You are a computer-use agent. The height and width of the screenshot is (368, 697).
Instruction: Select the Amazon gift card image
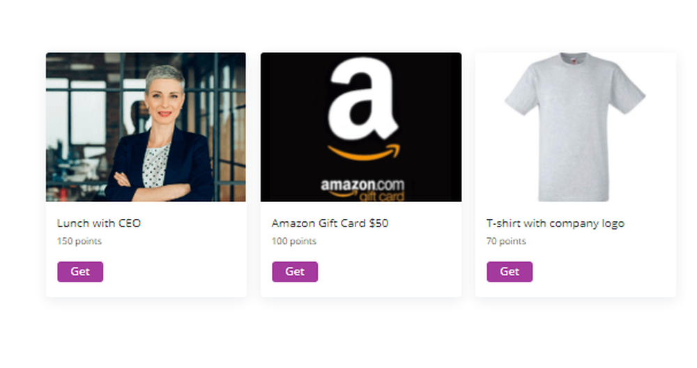pyautogui.click(x=361, y=127)
